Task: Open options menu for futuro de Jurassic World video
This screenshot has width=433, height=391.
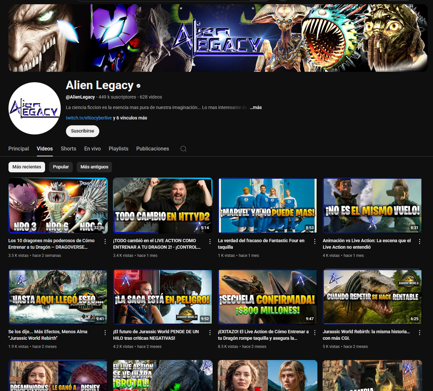Action: [210, 333]
